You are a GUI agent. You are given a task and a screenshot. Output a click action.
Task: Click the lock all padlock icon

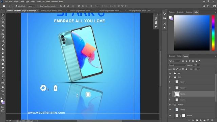[x=186, y=69]
